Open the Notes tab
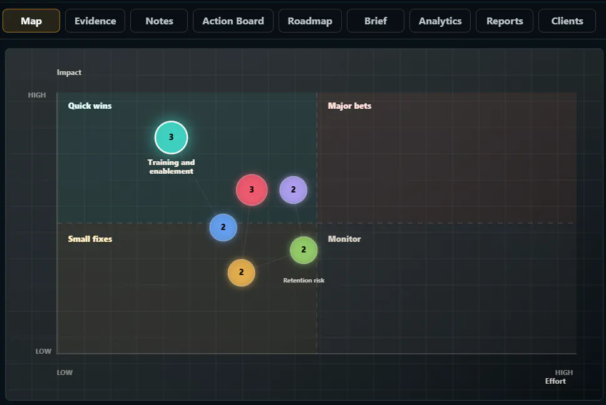Viewport: 606px width, 405px height. (159, 21)
